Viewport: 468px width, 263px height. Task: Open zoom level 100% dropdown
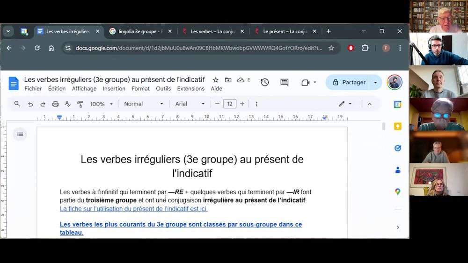(102, 104)
